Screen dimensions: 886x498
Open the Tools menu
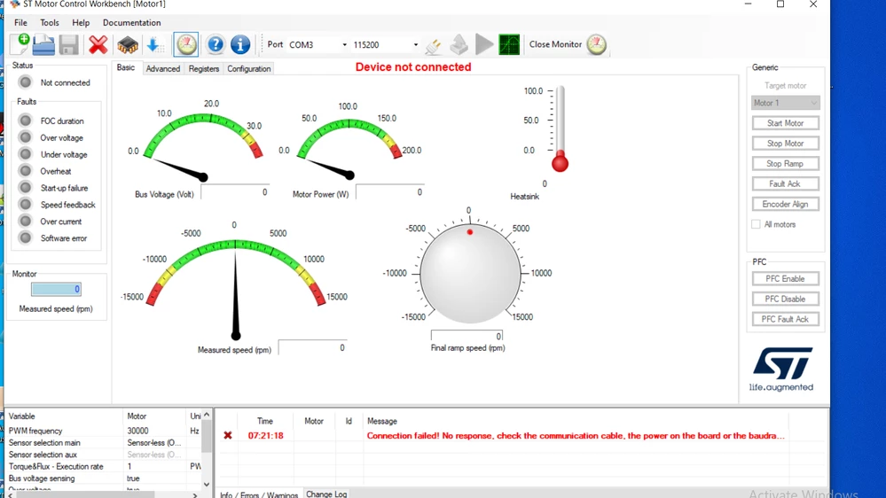click(x=49, y=22)
